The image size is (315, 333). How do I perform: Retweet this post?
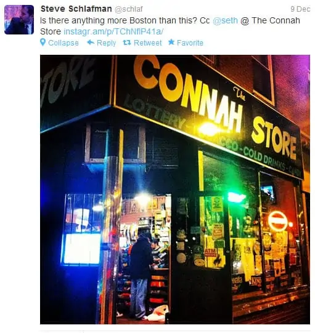point(142,42)
